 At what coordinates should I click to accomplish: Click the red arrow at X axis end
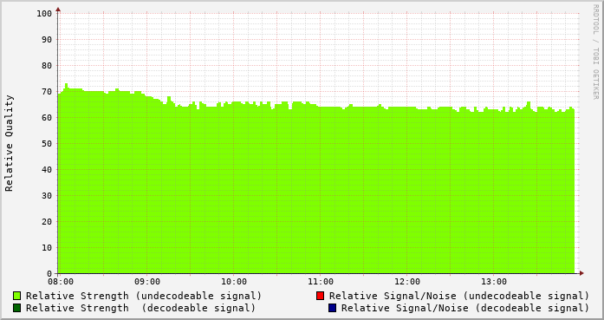tap(581, 273)
